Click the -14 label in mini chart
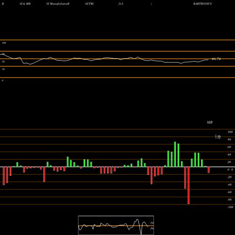The image size is (235, 235). [152, 223]
